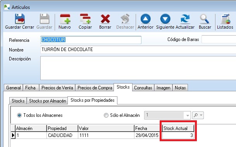Viewport: 236px width, 147px height.
Task: Click the Código de Barras field
Action: click(x=219, y=39)
